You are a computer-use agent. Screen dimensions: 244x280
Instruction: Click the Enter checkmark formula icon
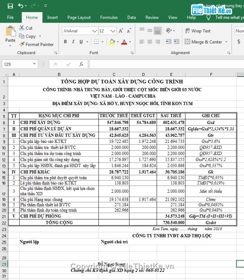(x=69, y=64)
